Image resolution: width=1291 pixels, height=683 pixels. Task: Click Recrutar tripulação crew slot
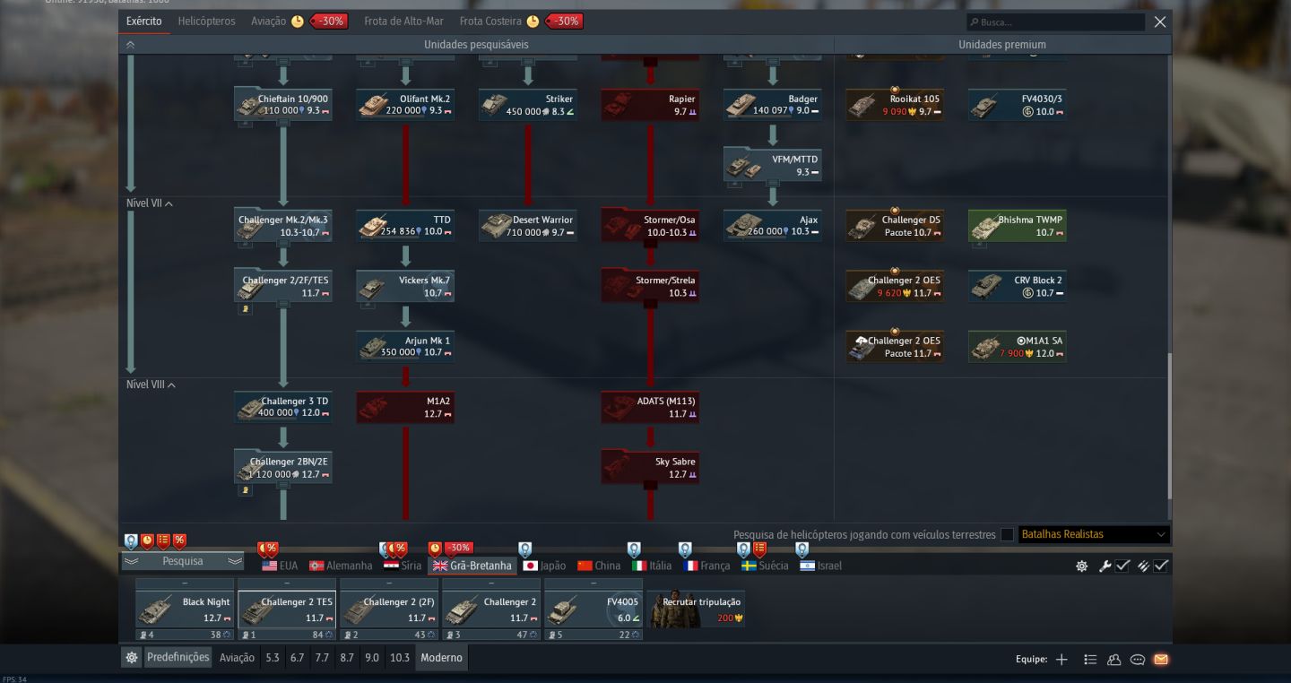(697, 609)
